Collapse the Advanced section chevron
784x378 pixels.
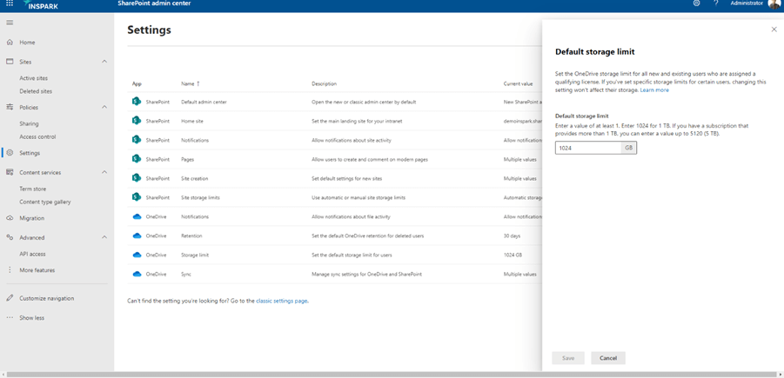coord(104,238)
